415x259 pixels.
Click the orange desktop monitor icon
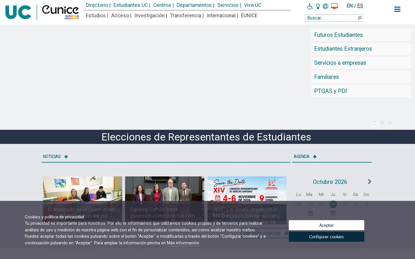(x=334, y=6)
